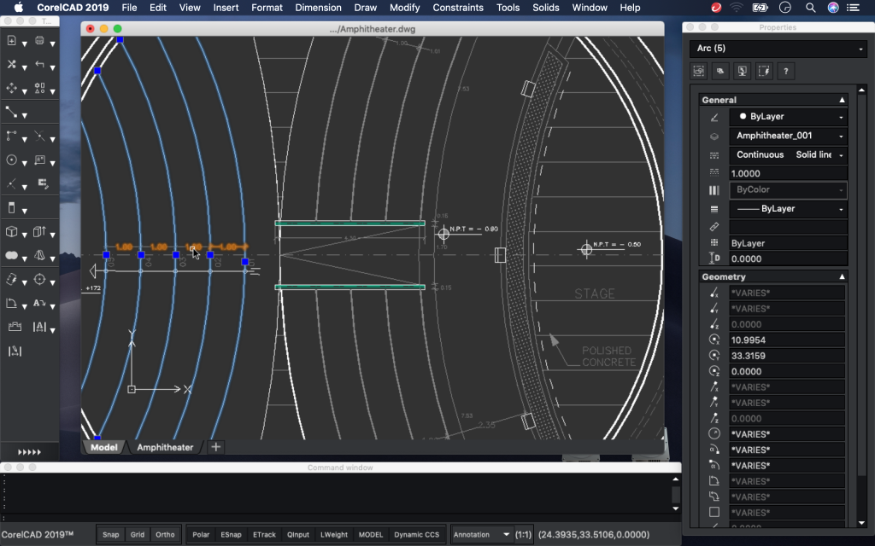
Task: Select the Extrude solid tool icon
Action: 39,232
